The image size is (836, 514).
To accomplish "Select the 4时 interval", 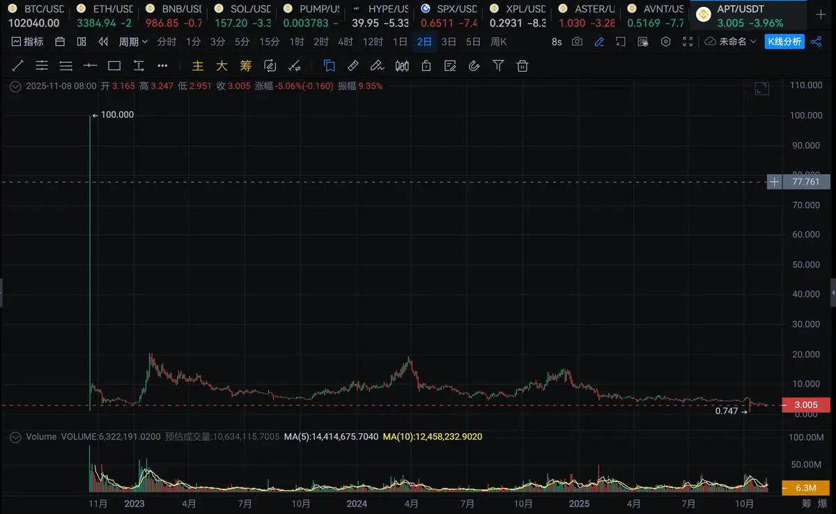I will (345, 42).
